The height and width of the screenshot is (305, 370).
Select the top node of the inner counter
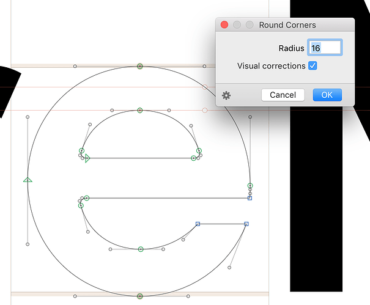tap(140, 110)
